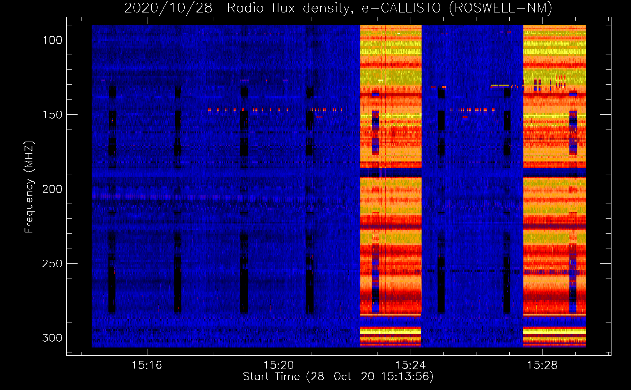
Task: Click the "Frequency (MHZ)" axis label
Action: click(x=29, y=187)
